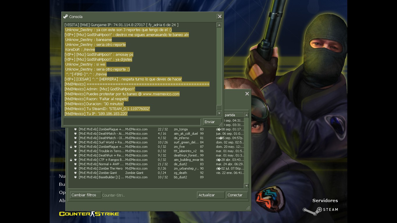Click shield icon of ZombiePlague zm_five server
This screenshot has height=223, width=397.
pos(75,147)
